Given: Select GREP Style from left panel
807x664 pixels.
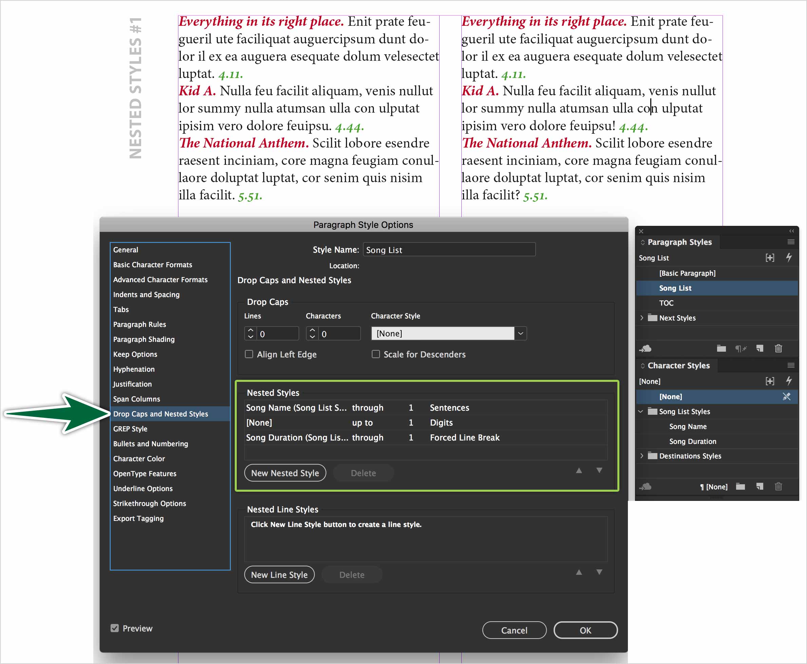Looking at the screenshot, I should pos(131,428).
